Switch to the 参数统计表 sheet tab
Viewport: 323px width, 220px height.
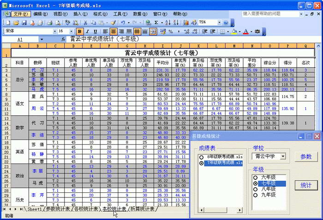58,209
